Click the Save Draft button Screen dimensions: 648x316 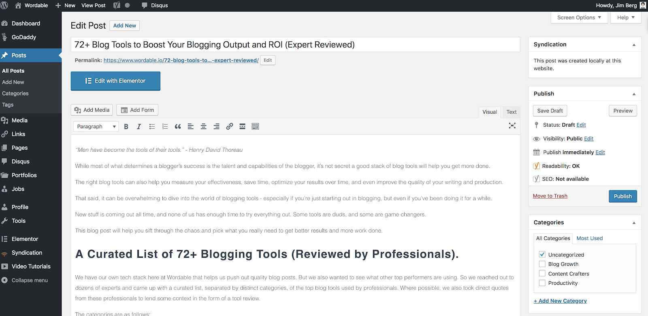(550, 111)
